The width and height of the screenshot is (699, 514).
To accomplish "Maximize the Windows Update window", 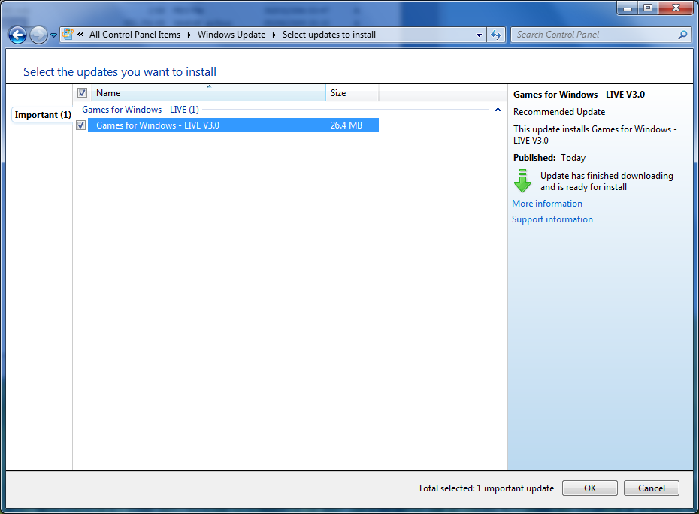I will point(648,8).
